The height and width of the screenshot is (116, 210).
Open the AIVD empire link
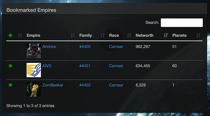[x=47, y=66]
